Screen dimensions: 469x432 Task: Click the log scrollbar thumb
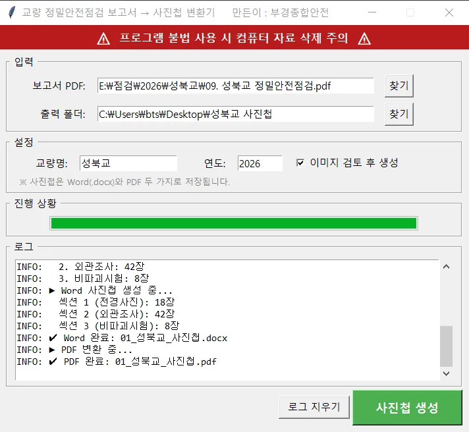pos(446,346)
